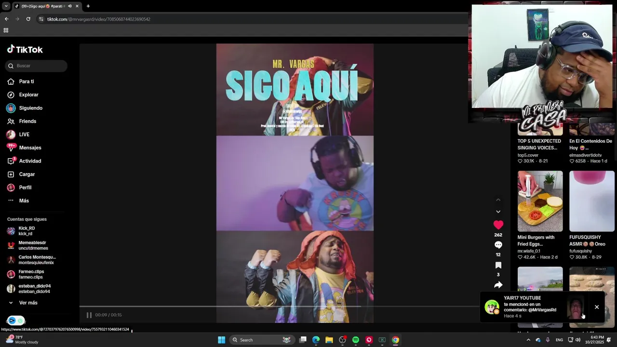The image size is (617, 347).
Task: Go to previous video with up chevron
Action: pyautogui.click(x=498, y=200)
